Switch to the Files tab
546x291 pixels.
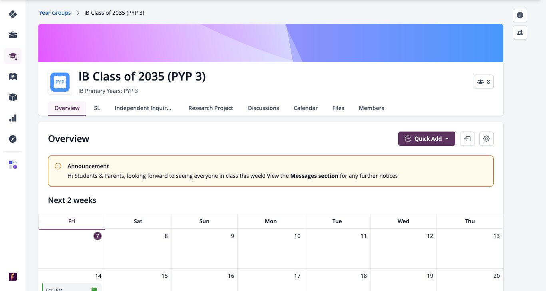click(x=338, y=108)
